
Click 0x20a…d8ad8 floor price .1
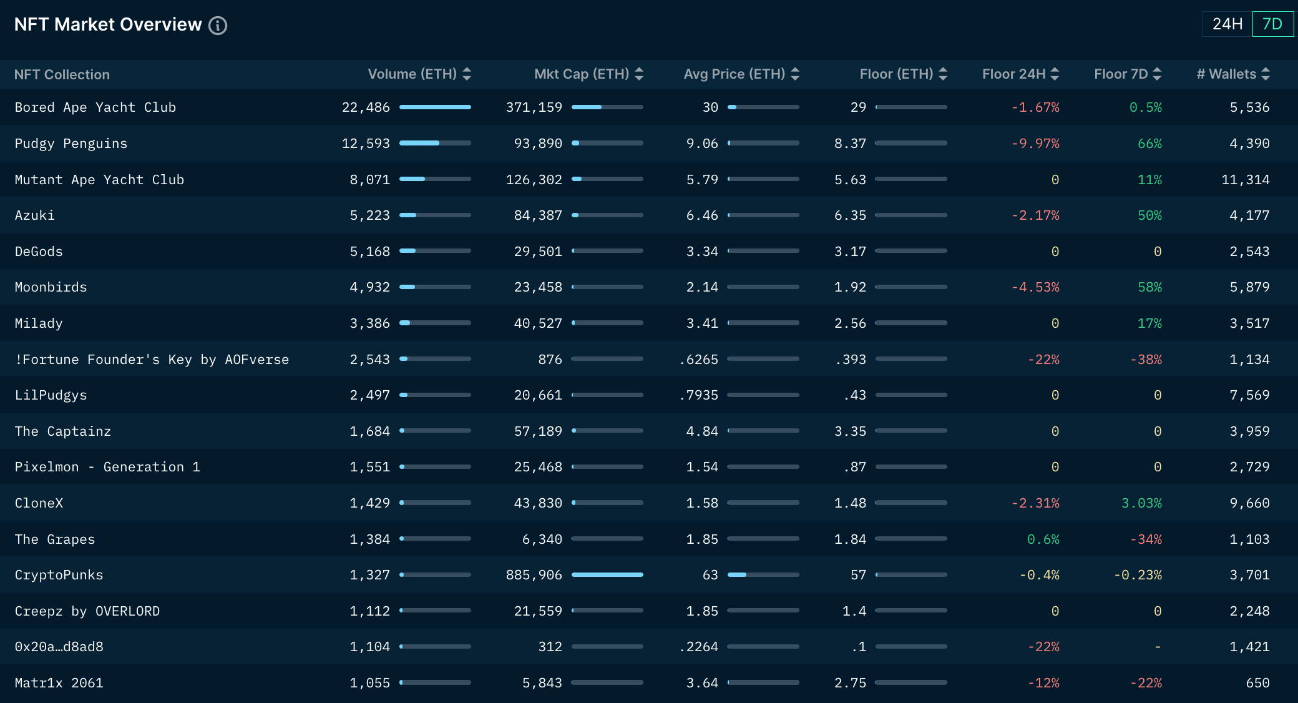click(x=859, y=647)
